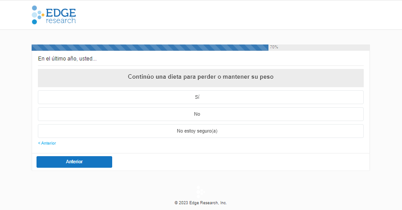
Task: Click the '© 2023' copyright year in the footer
Action: tap(181, 203)
